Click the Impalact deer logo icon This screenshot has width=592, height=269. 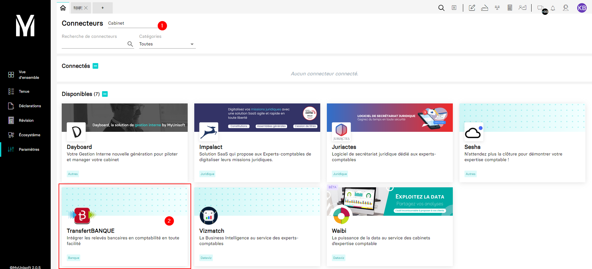(209, 132)
